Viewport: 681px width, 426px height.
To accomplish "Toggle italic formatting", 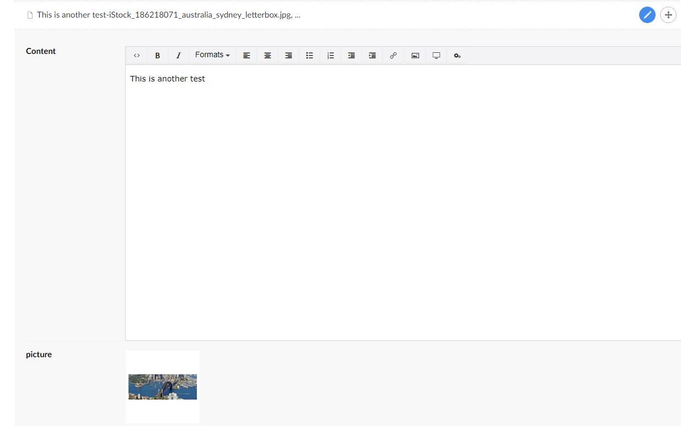I will click(x=179, y=56).
